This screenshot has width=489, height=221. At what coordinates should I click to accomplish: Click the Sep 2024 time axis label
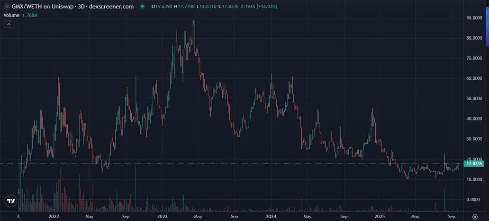tap(344, 216)
